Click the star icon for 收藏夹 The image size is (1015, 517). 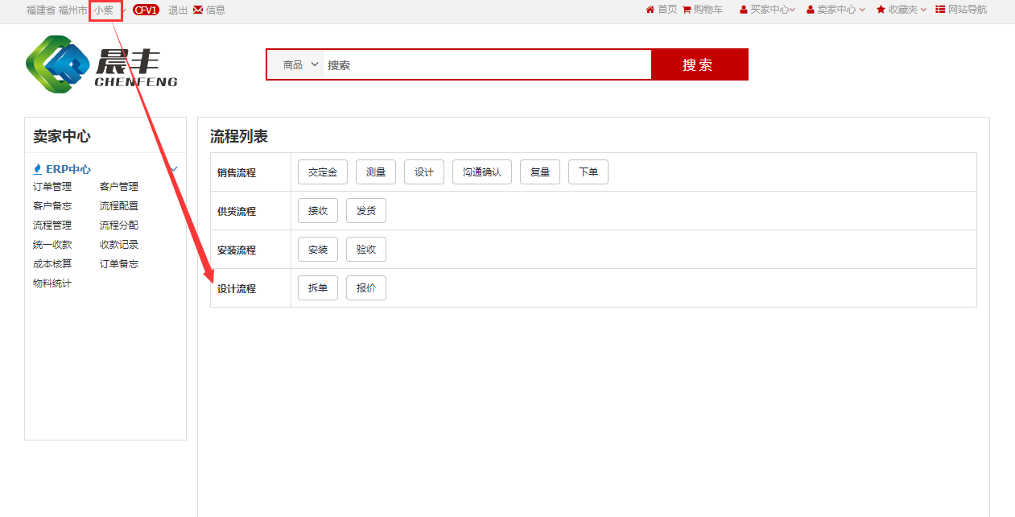click(x=881, y=10)
